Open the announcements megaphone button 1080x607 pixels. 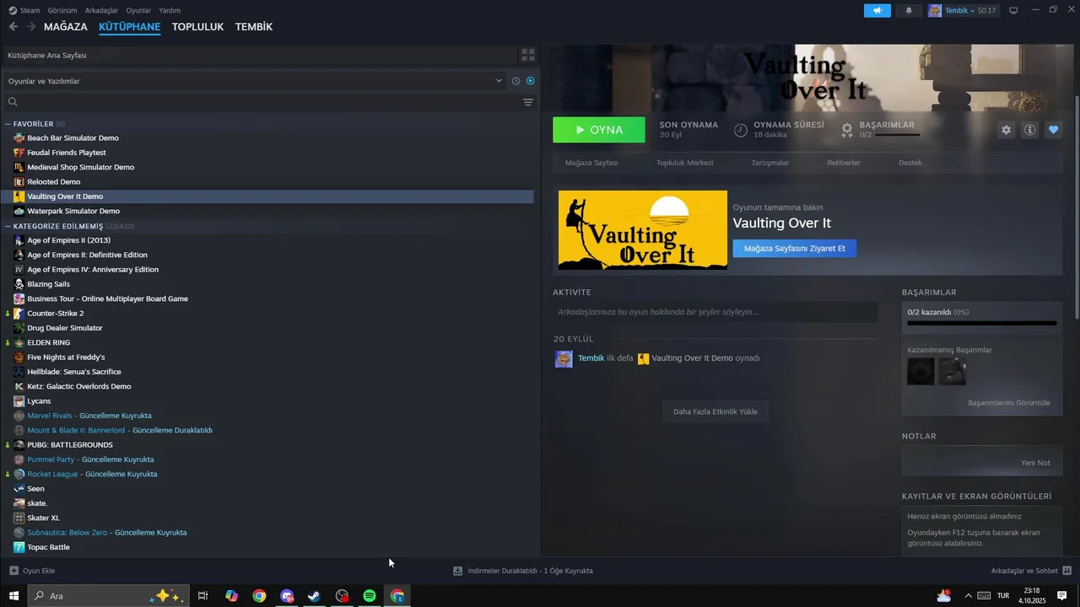[877, 10]
